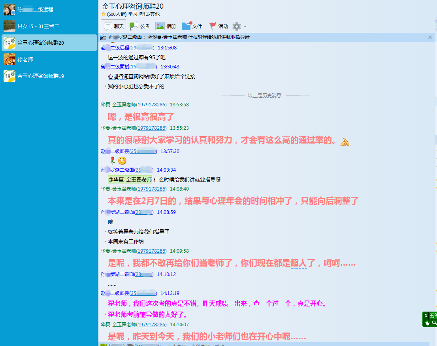Screen dimensions: 437x346
Task: Collapse the IME bar with double chevron
Action: click(426, 316)
